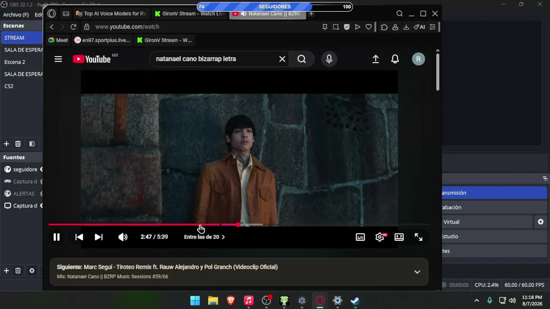The height and width of the screenshot is (309, 550).
Task: Open Opera main menu logo button
Action: point(52,14)
